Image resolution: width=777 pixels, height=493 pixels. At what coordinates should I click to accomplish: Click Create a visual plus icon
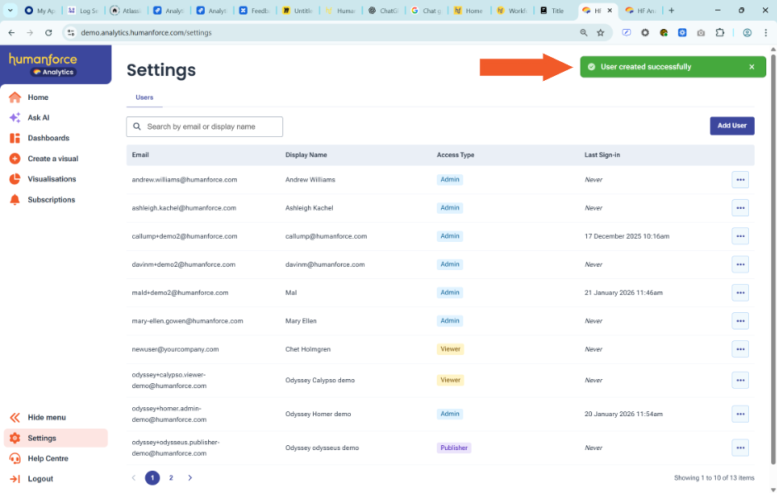coord(15,159)
